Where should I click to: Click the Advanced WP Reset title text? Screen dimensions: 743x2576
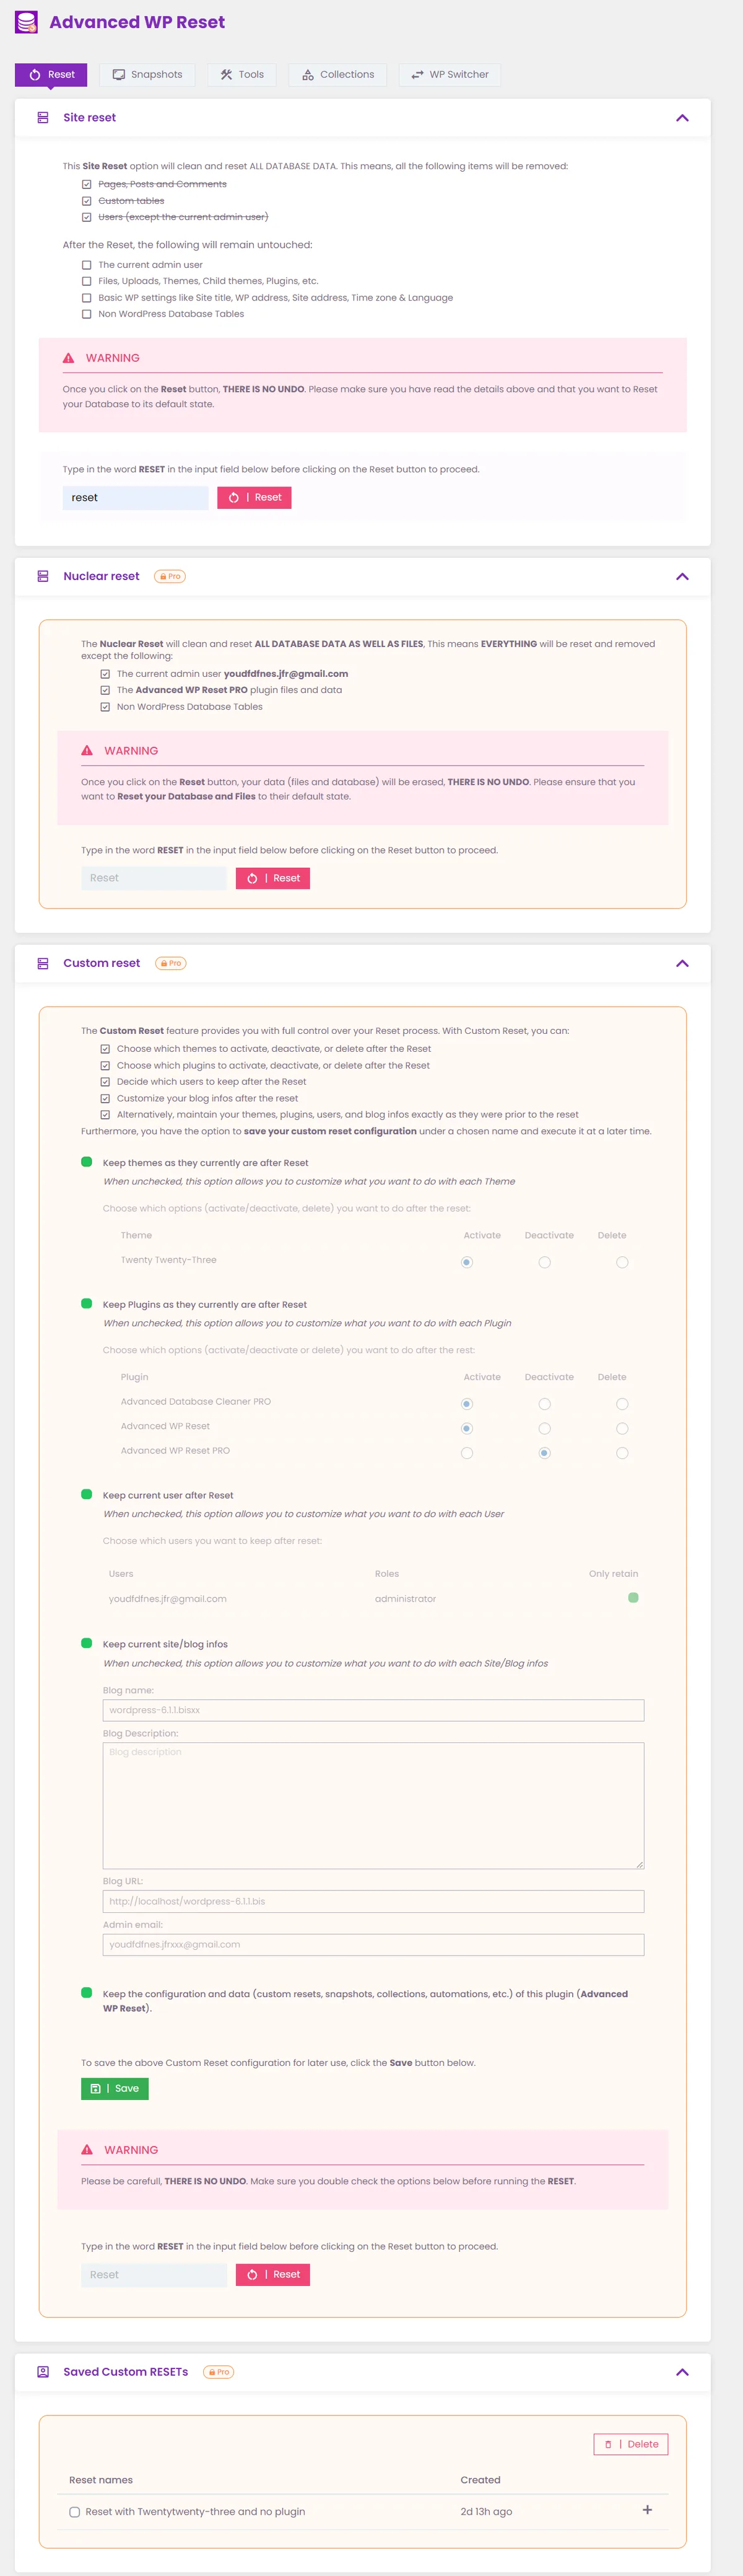(137, 22)
